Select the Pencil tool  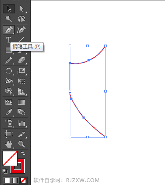9,61
